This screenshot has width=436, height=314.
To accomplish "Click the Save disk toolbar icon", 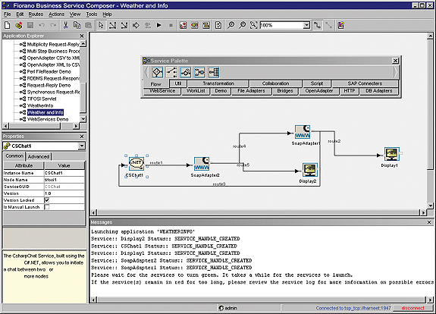I will (30, 25).
